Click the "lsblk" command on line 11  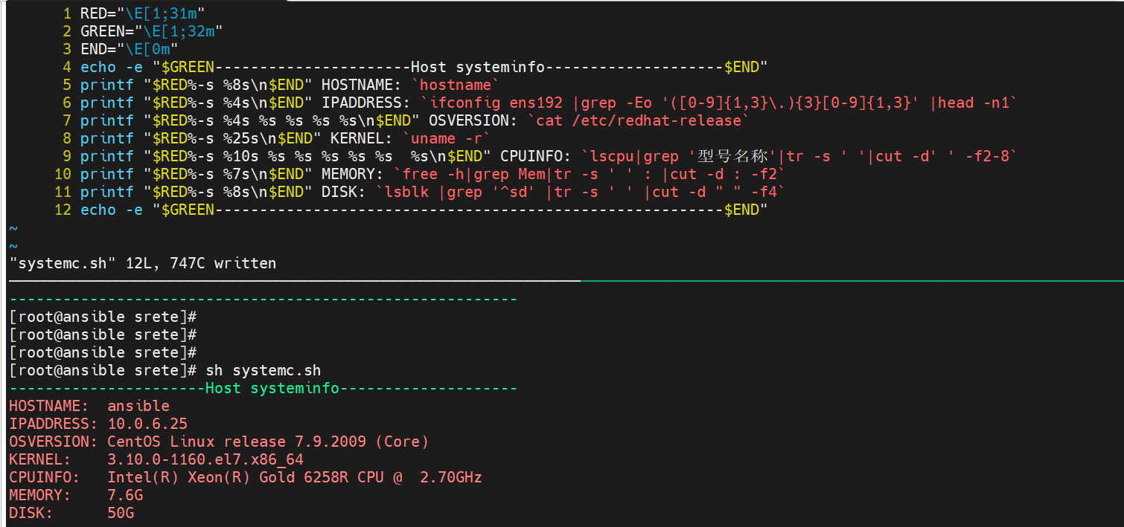coord(406,192)
